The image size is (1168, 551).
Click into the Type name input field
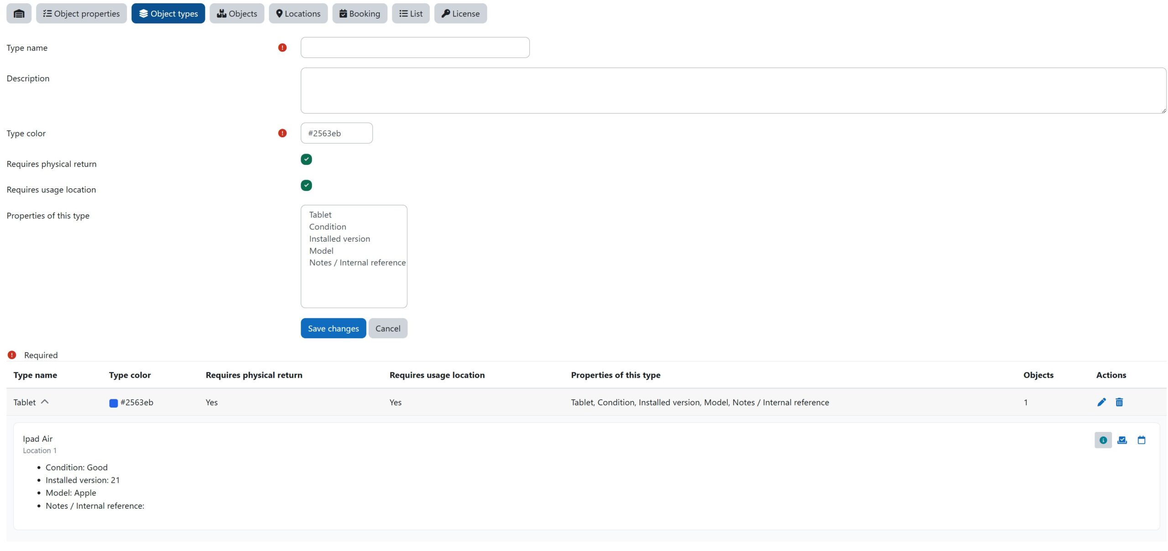[415, 48]
